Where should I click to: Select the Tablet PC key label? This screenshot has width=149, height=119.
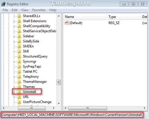[30, 71]
